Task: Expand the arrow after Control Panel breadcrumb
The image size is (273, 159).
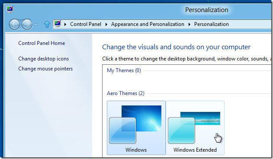Action: click(106, 24)
